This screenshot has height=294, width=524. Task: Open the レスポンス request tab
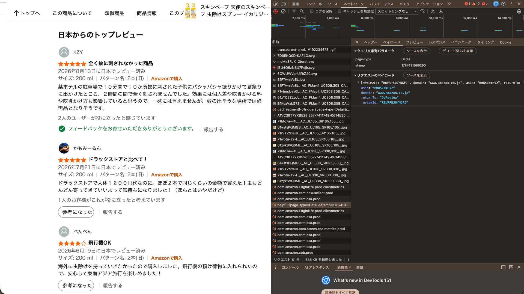coord(437,42)
